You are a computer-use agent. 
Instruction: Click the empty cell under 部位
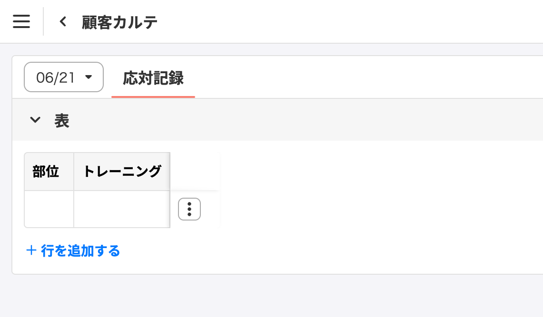(x=49, y=209)
